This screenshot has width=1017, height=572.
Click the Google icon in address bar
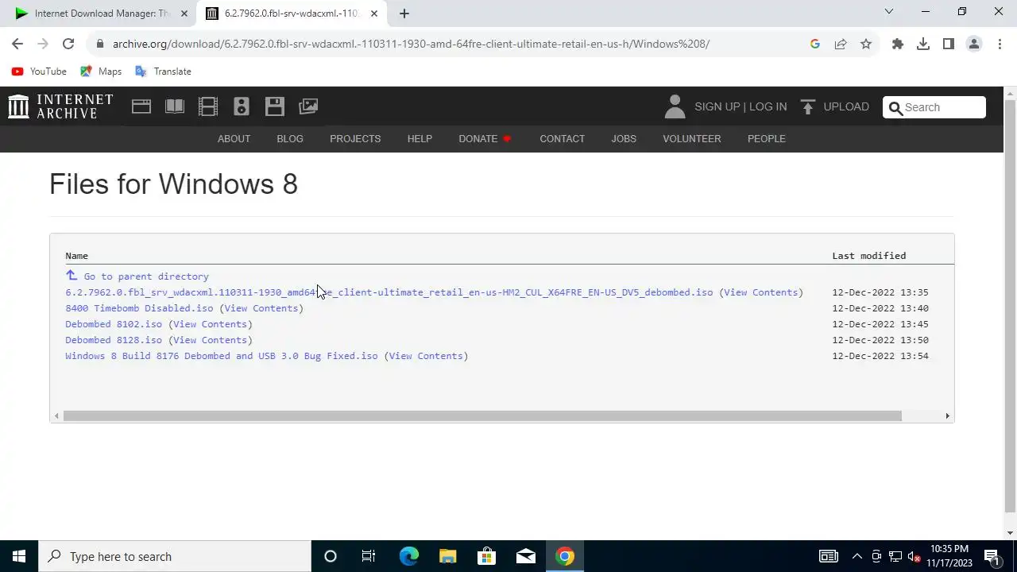tap(815, 44)
